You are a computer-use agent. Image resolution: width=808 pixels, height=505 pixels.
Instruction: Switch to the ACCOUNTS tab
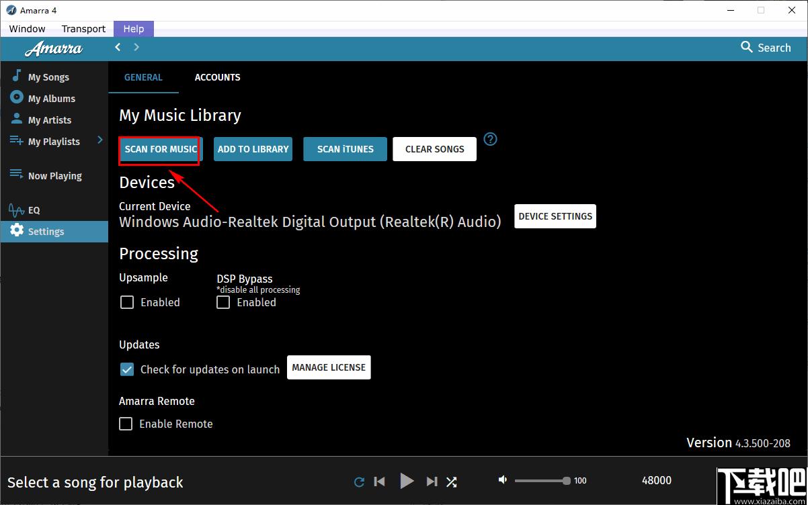[x=218, y=77]
